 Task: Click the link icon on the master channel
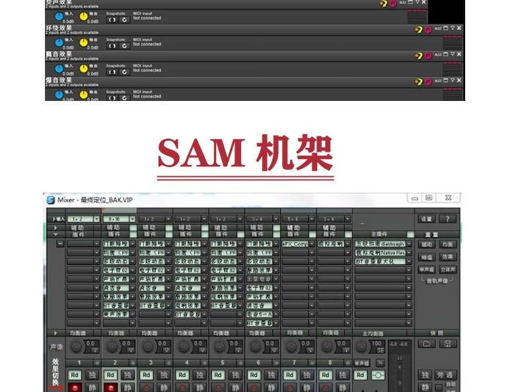(x=379, y=375)
